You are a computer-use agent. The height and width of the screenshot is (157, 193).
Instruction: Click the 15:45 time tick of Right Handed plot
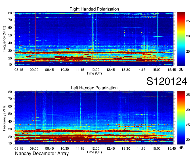pos(172,70)
